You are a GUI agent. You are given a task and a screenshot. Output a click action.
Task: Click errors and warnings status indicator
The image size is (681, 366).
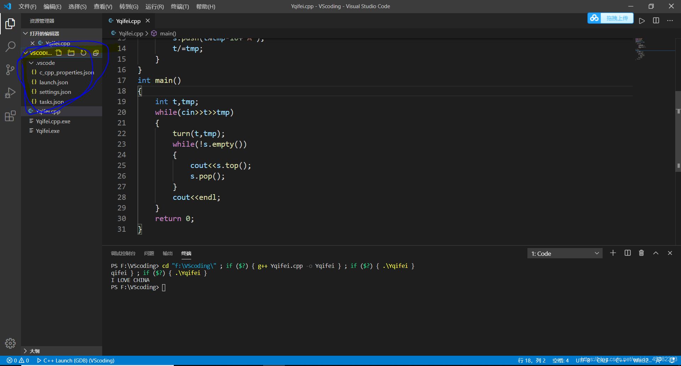[18, 360]
